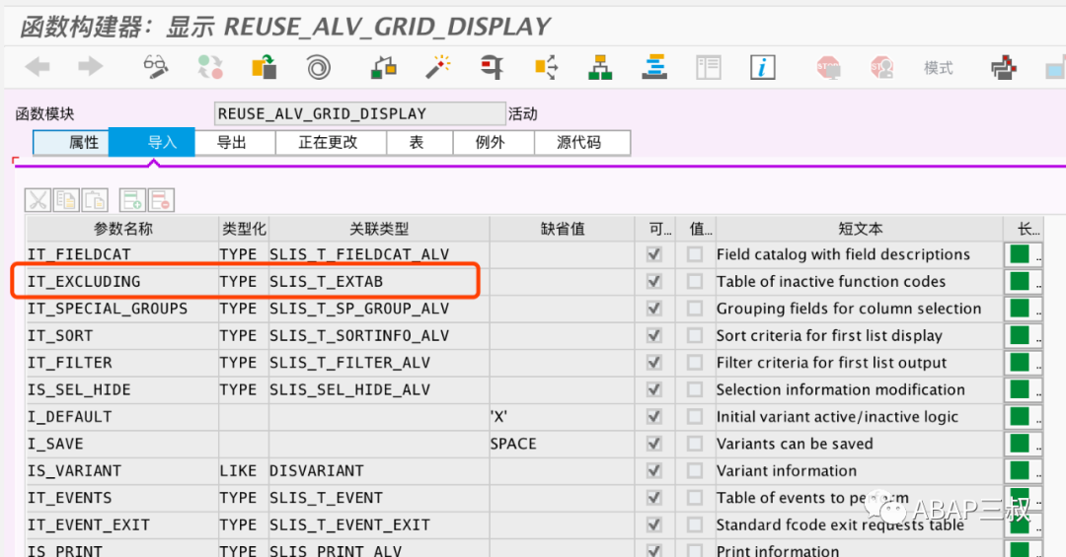The height and width of the screenshot is (557, 1066).
Task: Select the DISVARIANT associated type cell
Action: tap(379, 470)
